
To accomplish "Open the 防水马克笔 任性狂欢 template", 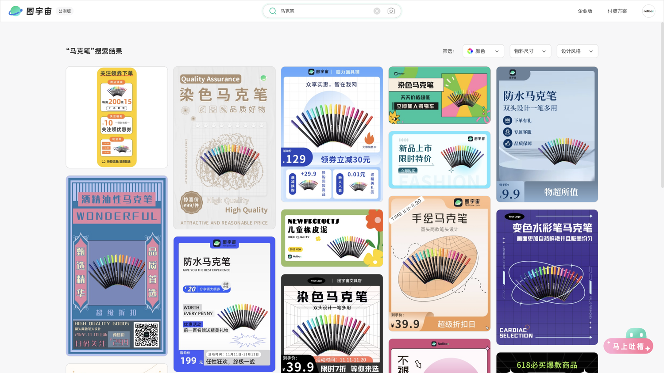I will (224, 304).
